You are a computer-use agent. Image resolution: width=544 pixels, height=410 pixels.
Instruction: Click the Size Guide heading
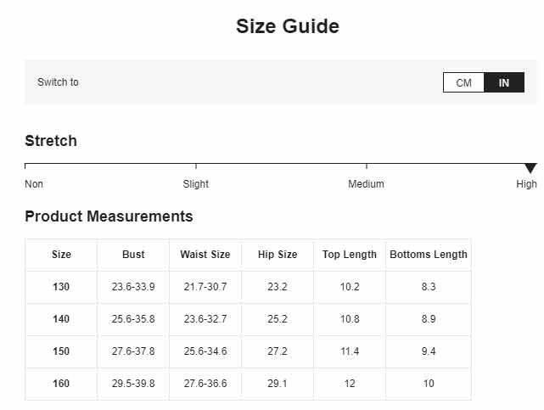click(288, 26)
